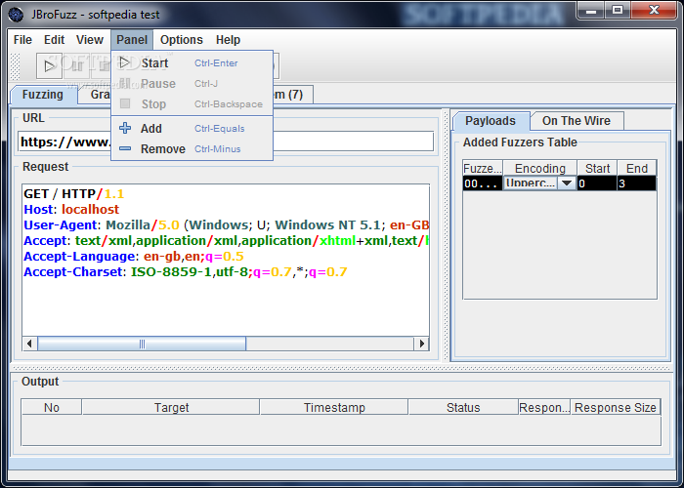The height and width of the screenshot is (488, 684).
Task: Close the open Panel menu
Action: click(x=132, y=40)
